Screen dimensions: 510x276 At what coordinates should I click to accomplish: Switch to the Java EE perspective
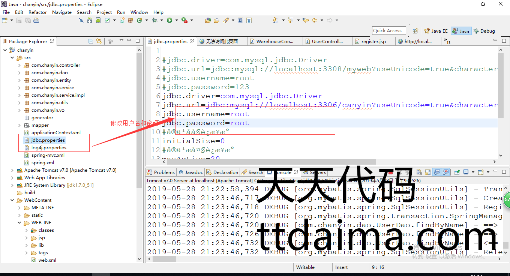[x=436, y=31]
